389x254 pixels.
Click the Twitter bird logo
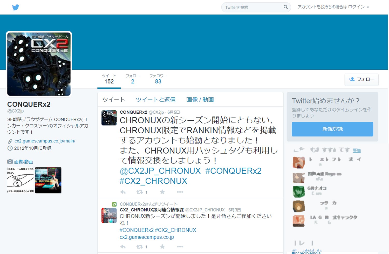coord(16,7)
